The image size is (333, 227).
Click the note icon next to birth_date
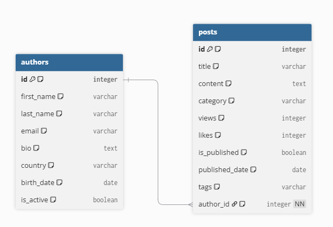(x=59, y=182)
